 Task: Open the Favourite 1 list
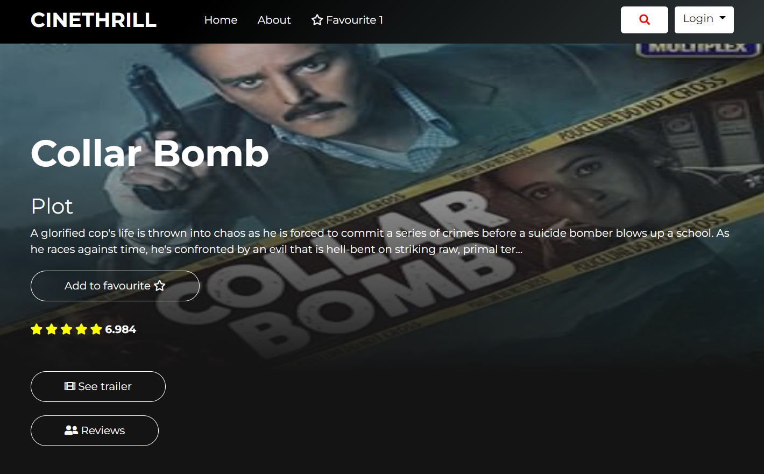347,20
